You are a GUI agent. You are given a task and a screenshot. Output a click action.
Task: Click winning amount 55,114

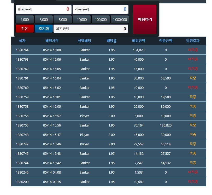(166, 144)
